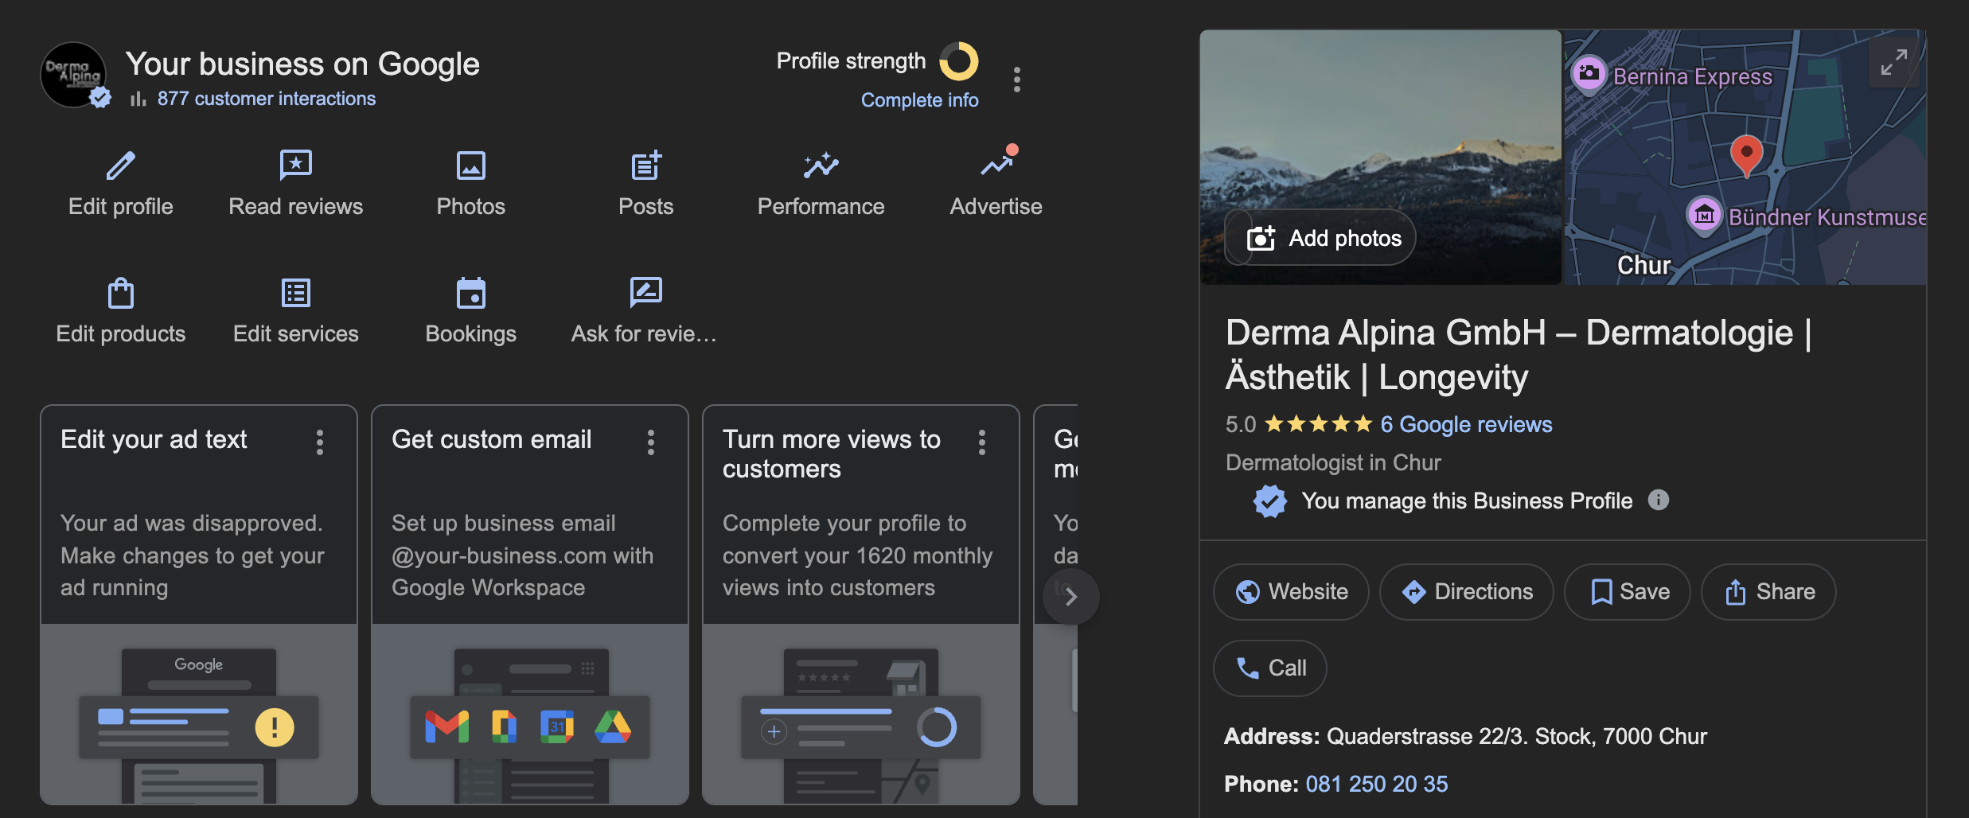Click the Directions button

(1467, 592)
